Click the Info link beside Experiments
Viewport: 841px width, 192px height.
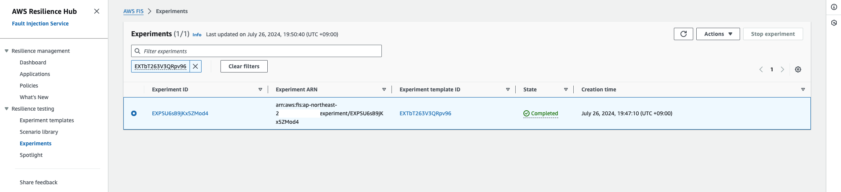(197, 35)
